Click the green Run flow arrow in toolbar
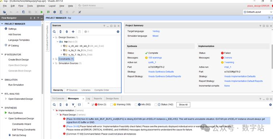This screenshot has width=273, height=139. click(42, 12)
